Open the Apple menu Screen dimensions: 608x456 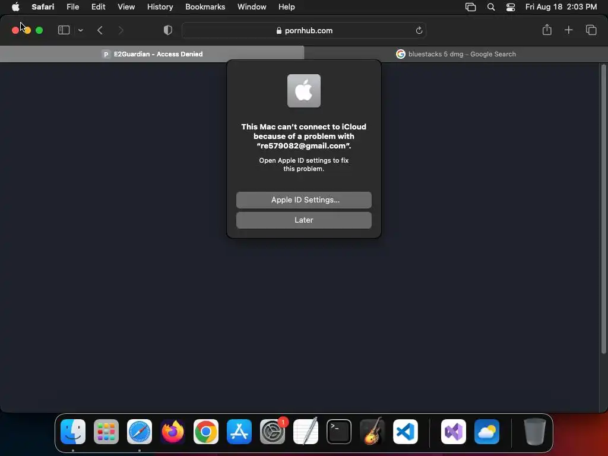tap(15, 7)
